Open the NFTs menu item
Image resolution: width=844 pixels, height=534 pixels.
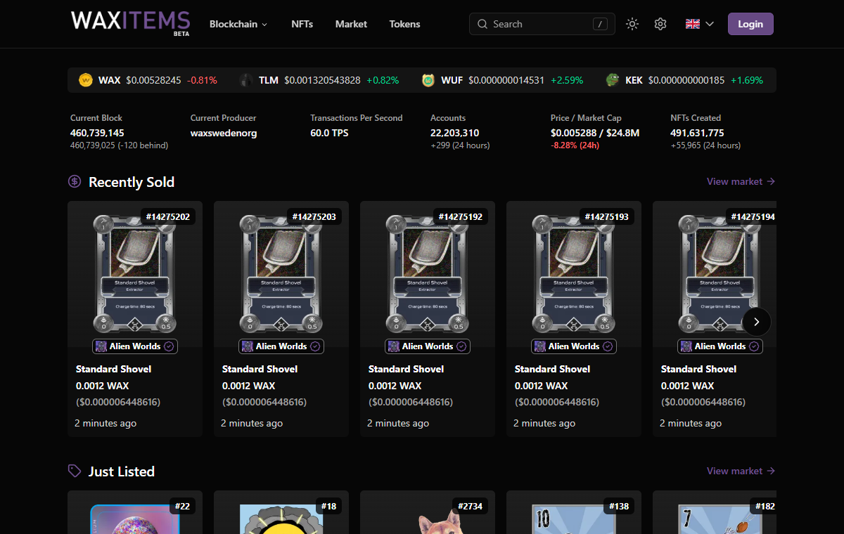tap(302, 24)
